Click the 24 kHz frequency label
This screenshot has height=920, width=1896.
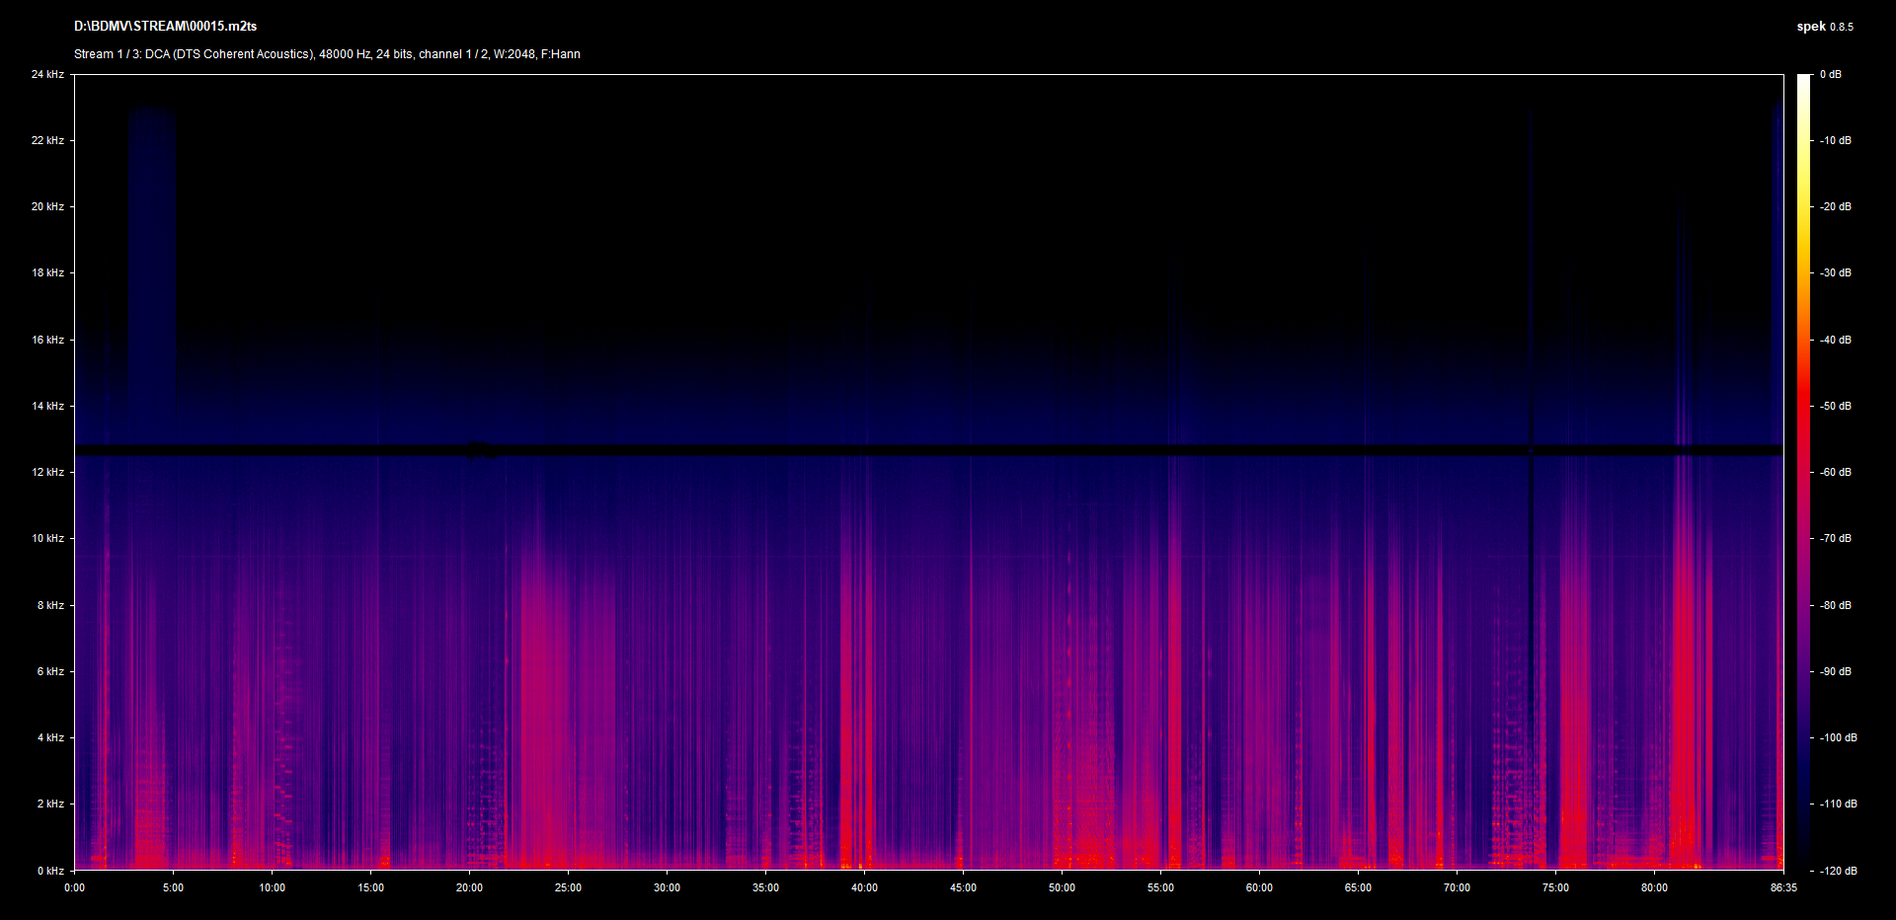47,75
